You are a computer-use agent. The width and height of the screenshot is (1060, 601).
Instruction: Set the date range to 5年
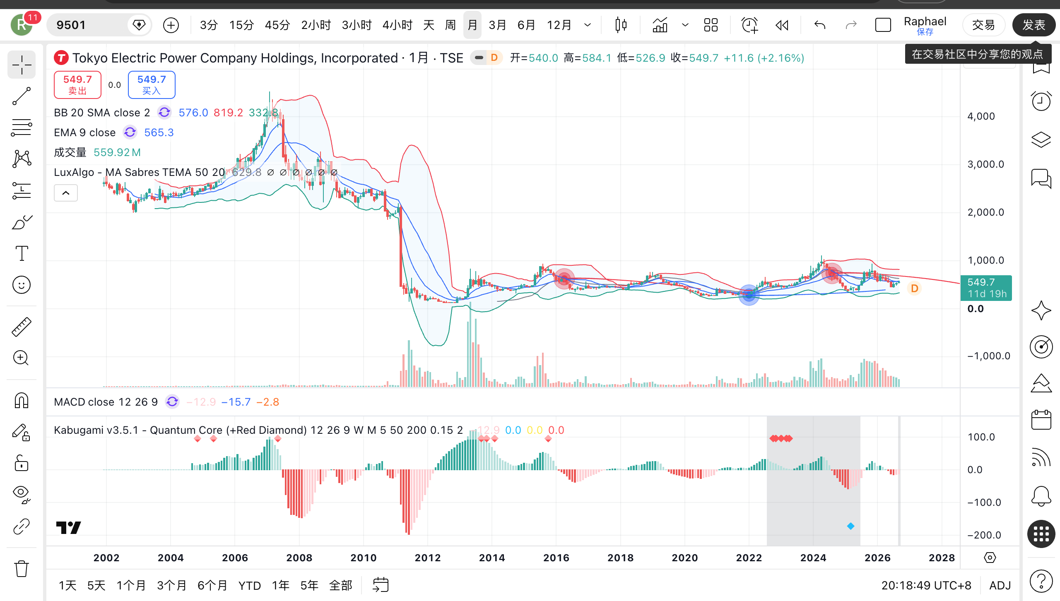coord(309,585)
